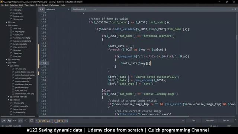Open Auth.php in models folder

[x=17, y=29]
